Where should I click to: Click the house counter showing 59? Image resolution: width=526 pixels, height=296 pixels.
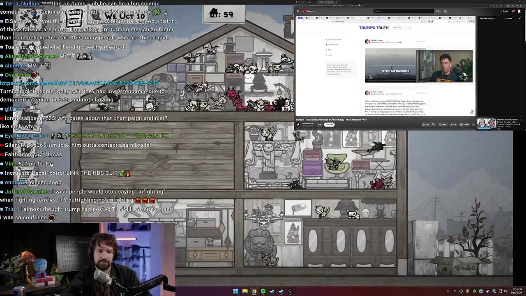point(221,14)
